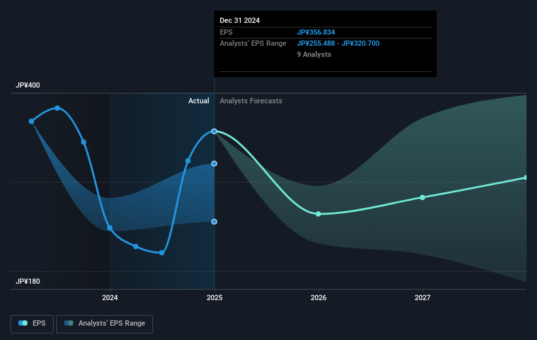
Task: Click the final forecast point at chart edge
Action: (x=526, y=178)
